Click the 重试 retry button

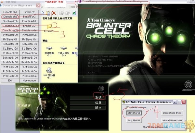(98, 97)
